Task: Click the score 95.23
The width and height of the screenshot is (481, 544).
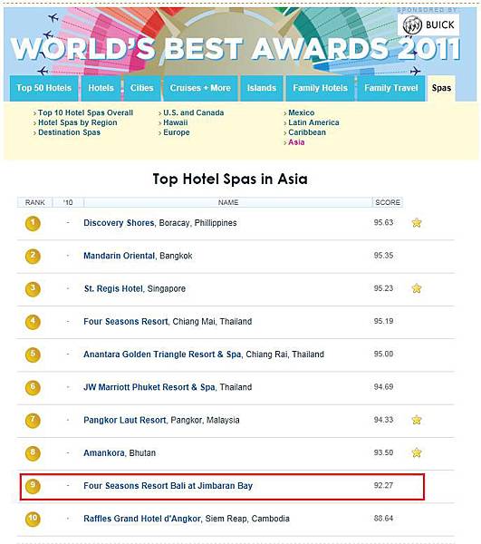Action: pyautogui.click(x=383, y=288)
